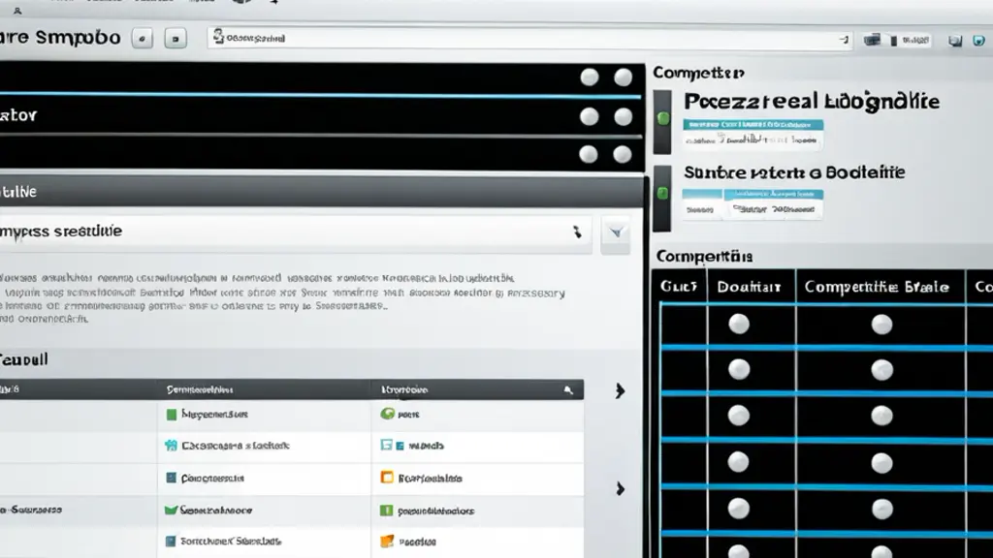
Task: Click the lower black arrow right of the list
Action: pos(621,488)
